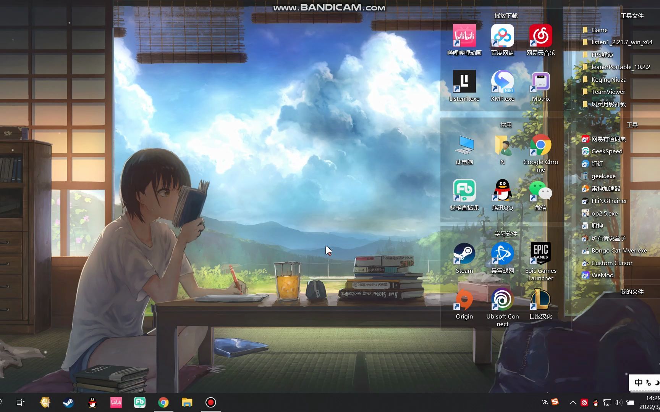
Task: Select the 日服汉化 League icon
Action: (540, 304)
